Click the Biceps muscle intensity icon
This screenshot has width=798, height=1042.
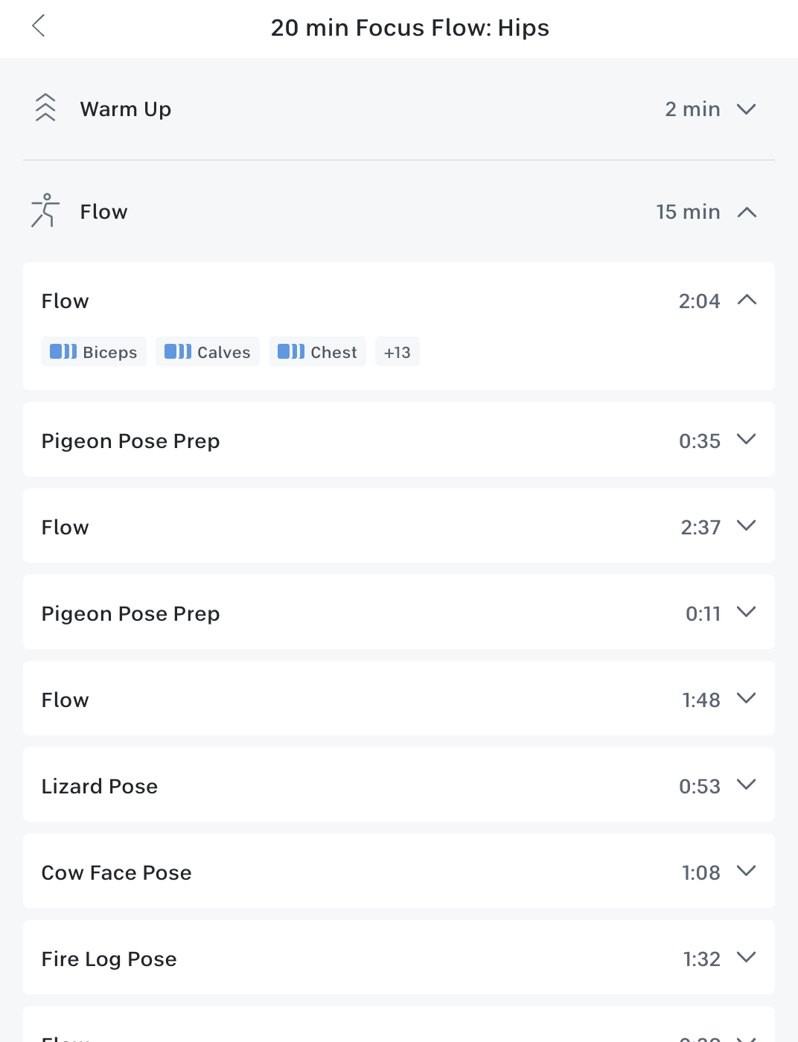point(63,351)
